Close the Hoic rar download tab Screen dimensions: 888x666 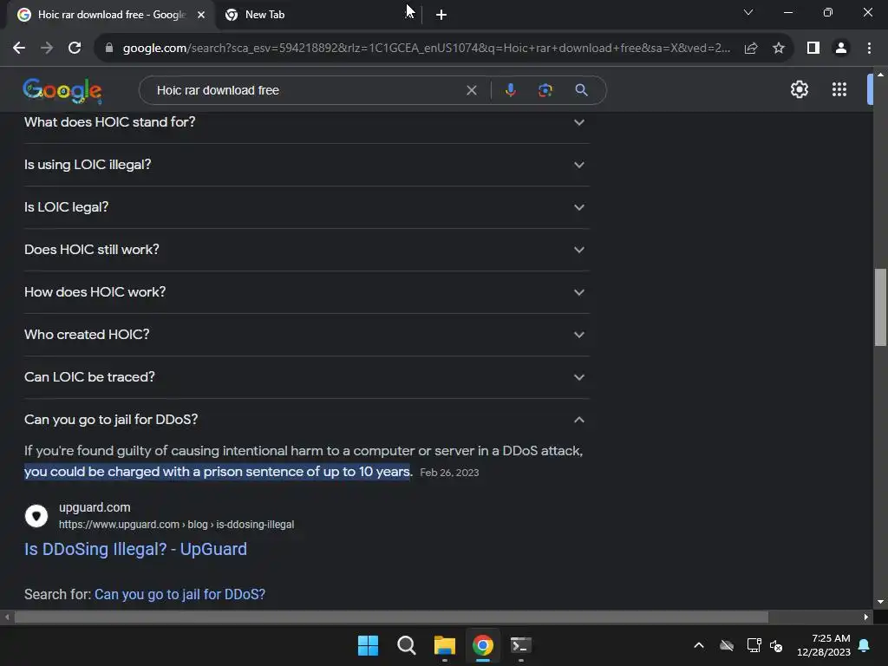(x=201, y=15)
